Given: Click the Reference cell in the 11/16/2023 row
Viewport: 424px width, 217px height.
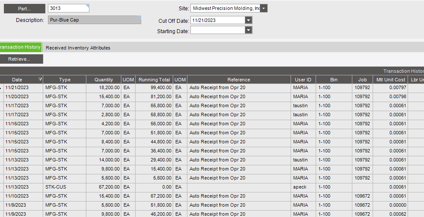Looking at the screenshot, I should (239, 124).
